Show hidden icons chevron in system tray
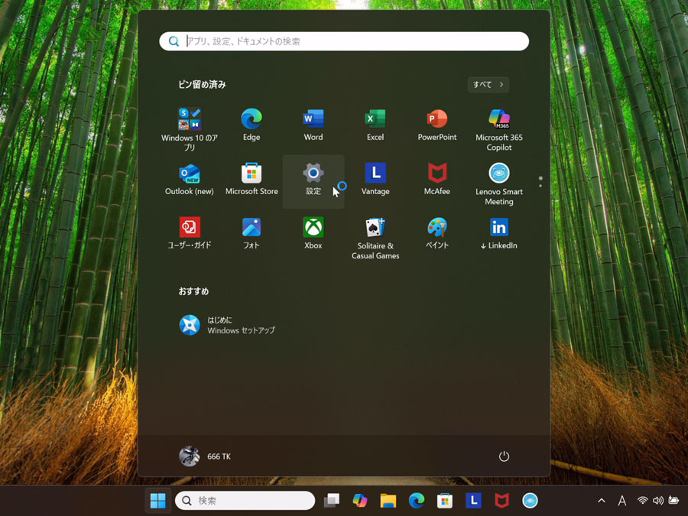Image resolution: width=688 pixels, height=516 pixels. click(602, 501)
